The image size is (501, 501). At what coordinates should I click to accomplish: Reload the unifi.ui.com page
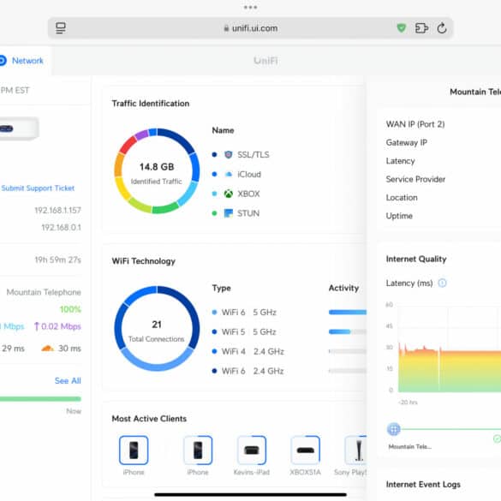pyautogui.click(x=442, y=28)
